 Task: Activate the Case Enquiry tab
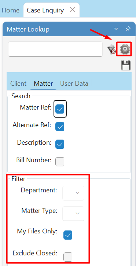click(x=45, y=10)
